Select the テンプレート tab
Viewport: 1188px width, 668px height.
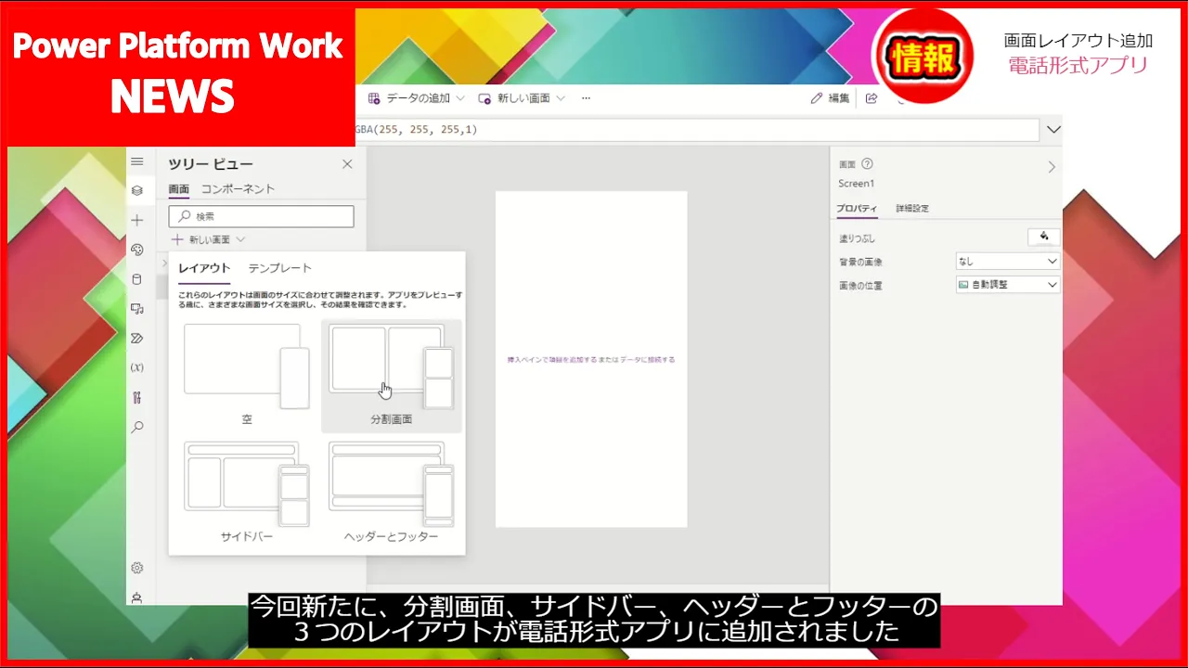click(x=280, y=268)
